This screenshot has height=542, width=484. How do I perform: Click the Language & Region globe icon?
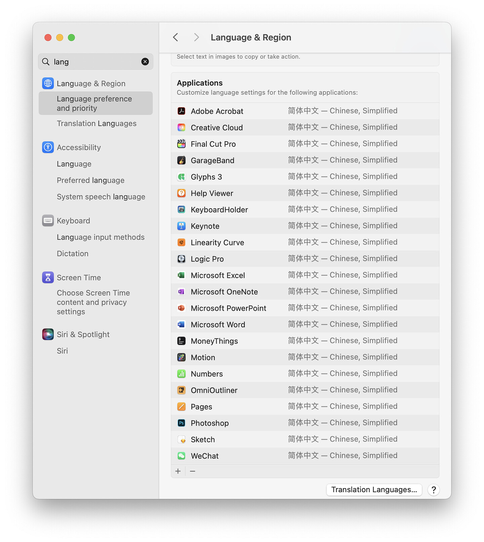[48, 83]
